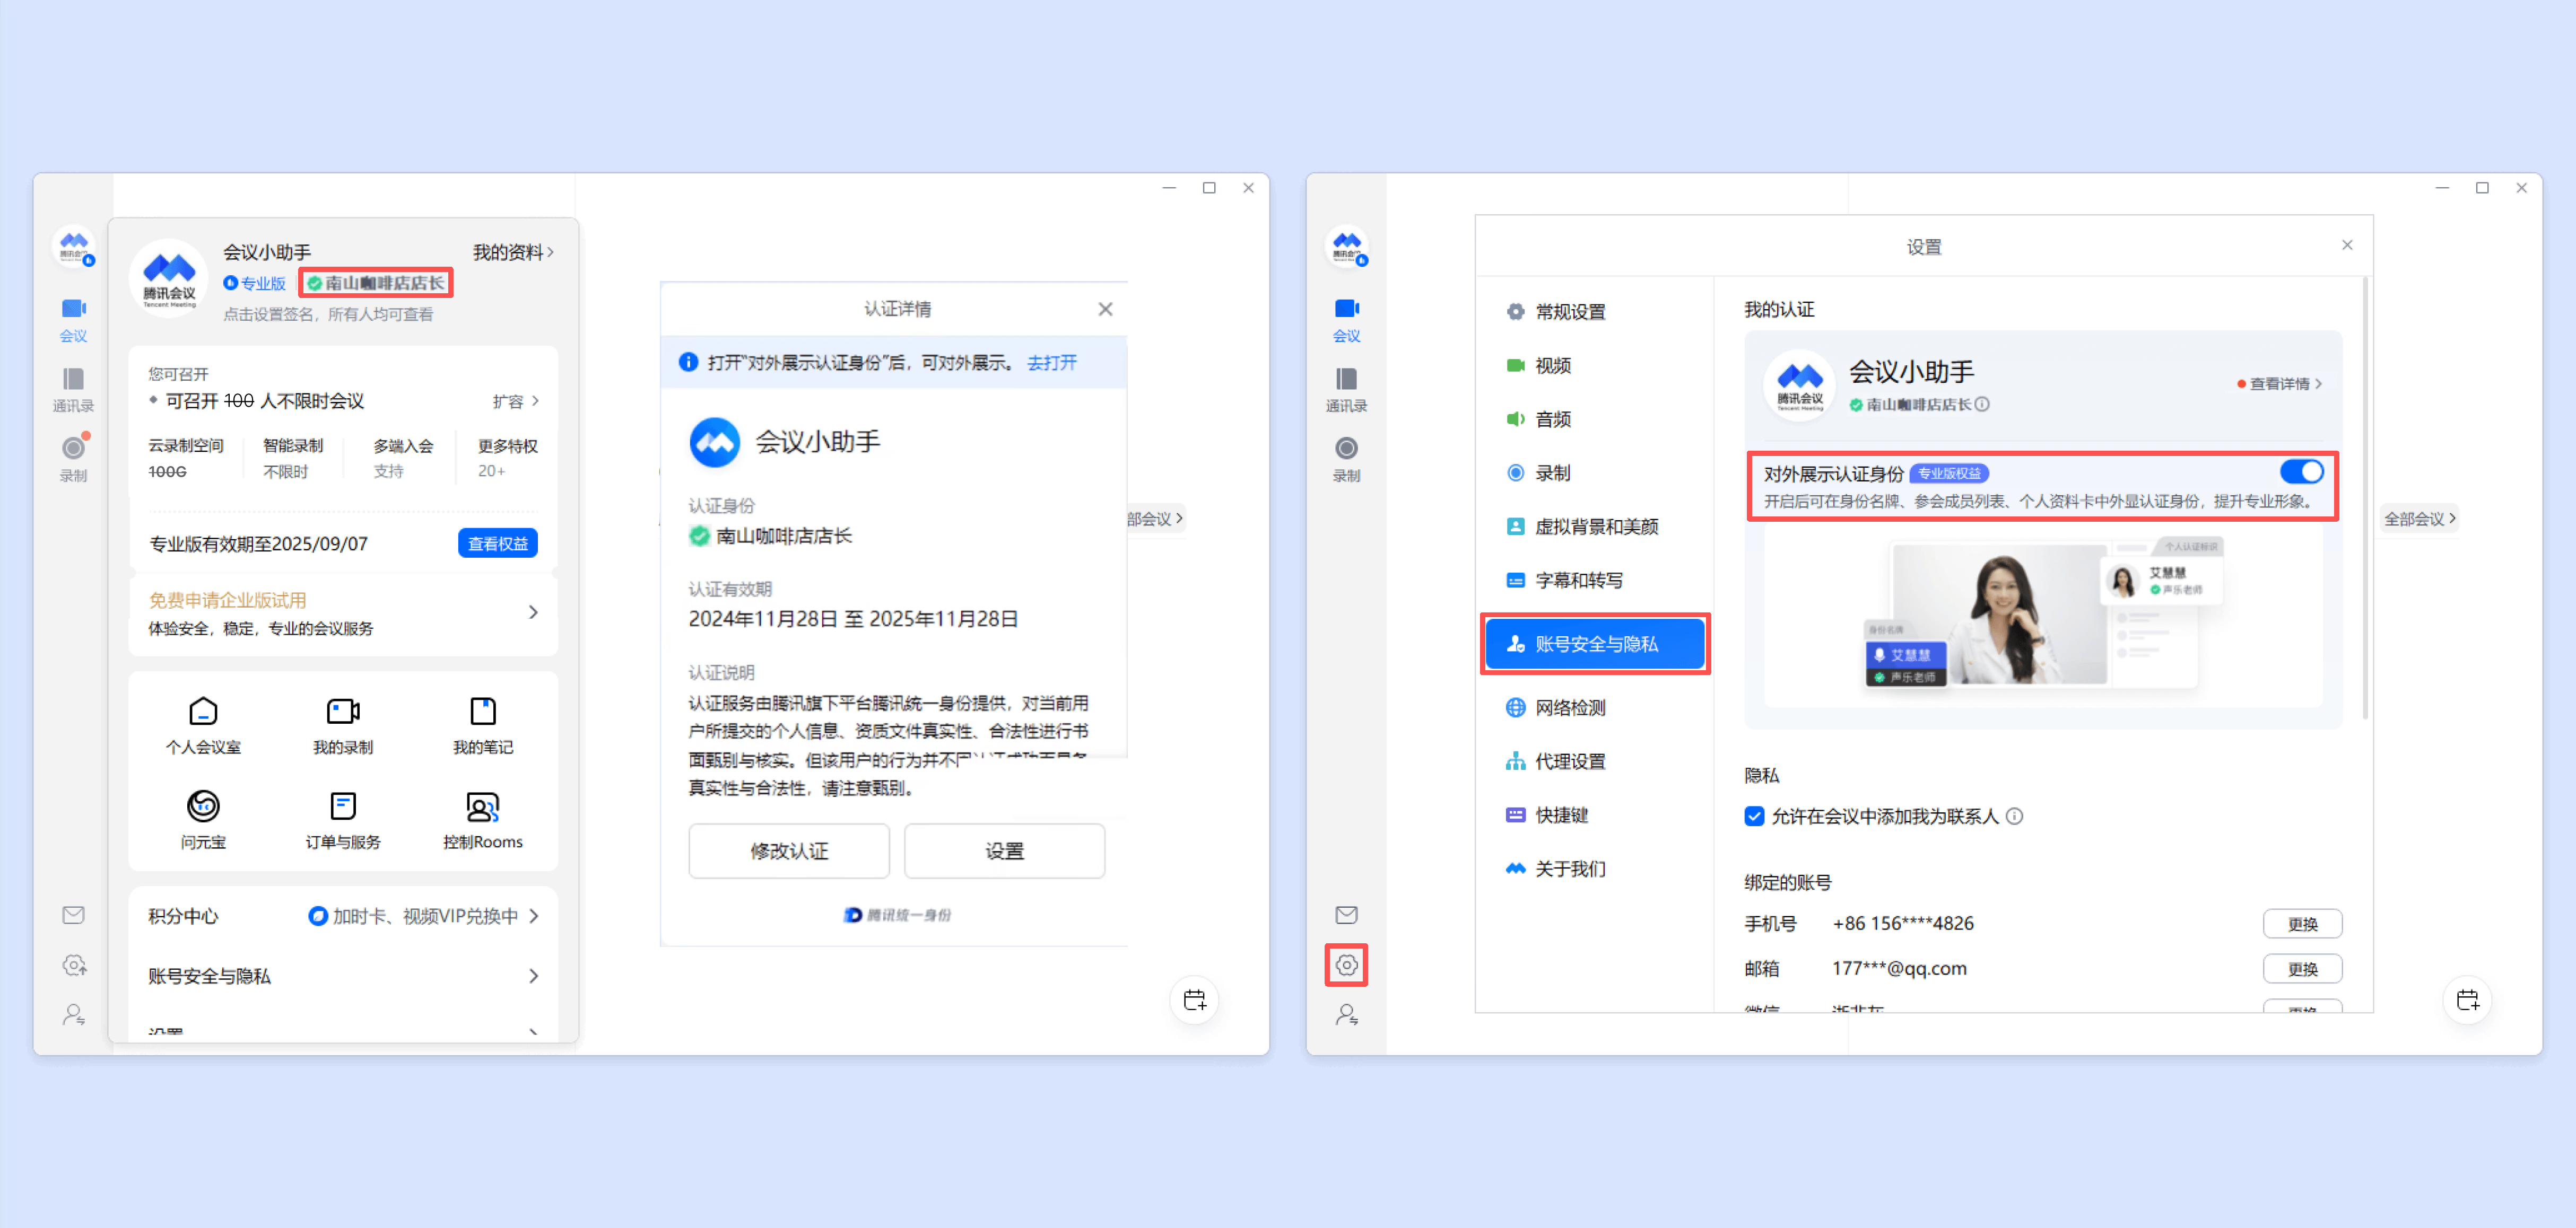This screenshot has height=1228, width=2576.
Task: Click the user switch icon in left window
Action: 74,1015
